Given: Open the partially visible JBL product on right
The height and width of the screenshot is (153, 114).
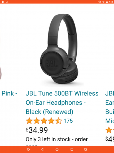Looking at the screenshot, I should (110, 107).
